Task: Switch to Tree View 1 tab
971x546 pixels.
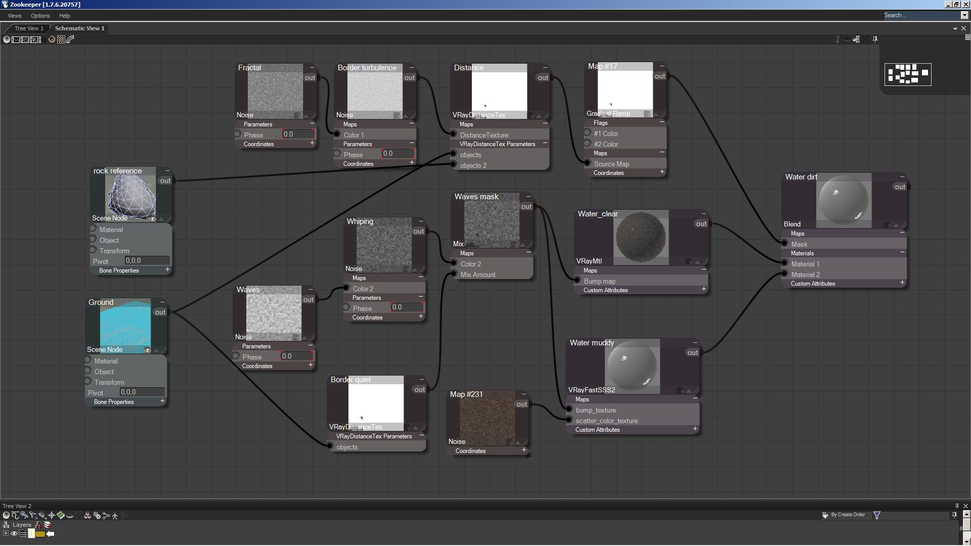Action: tap(28, 28)
